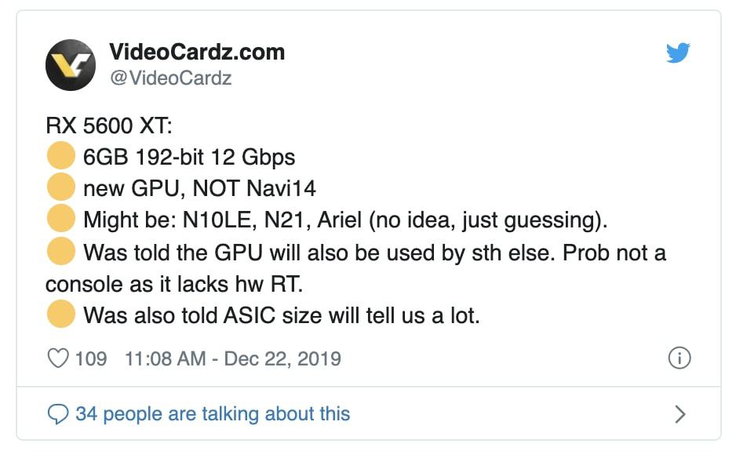Viewport: 747px width, 458px height.
Task: Open the tweet info circle icon
Action: tap(679, 359)
